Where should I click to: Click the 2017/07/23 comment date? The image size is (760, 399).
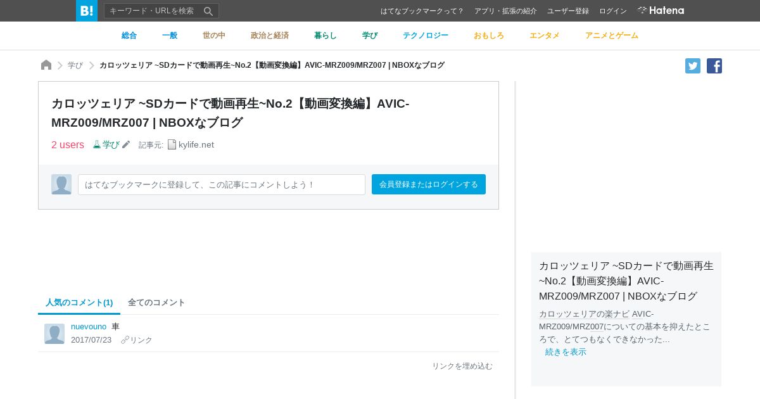[x=91, y=340]
